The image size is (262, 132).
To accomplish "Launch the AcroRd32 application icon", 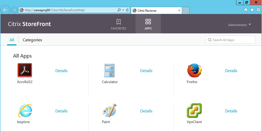I will click(x=25, y=70).
